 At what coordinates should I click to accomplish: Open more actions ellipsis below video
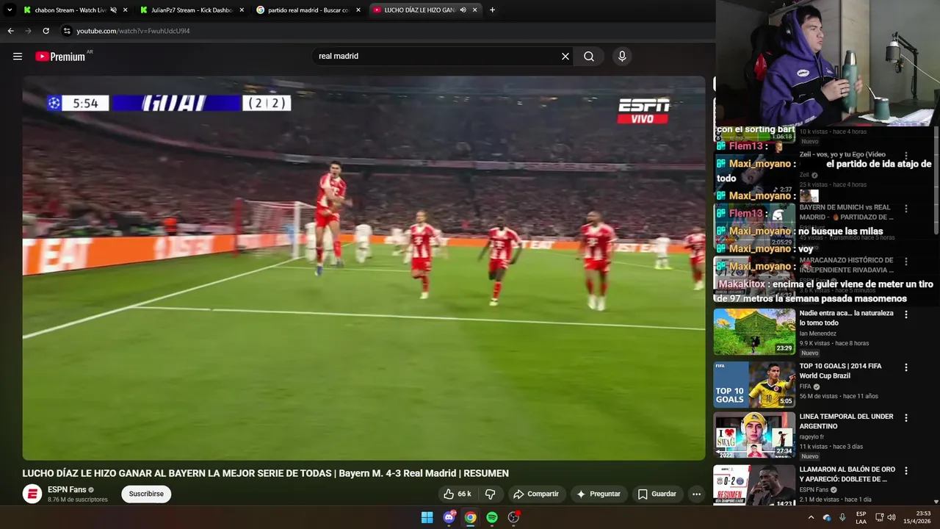pyautogui.click(x=696, y=494)
